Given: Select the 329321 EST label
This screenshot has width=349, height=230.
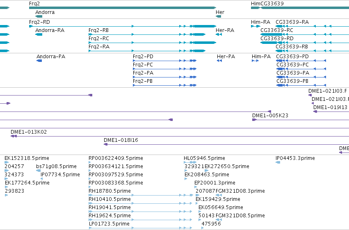Looking at the screenshot, I should coord(194,166).
